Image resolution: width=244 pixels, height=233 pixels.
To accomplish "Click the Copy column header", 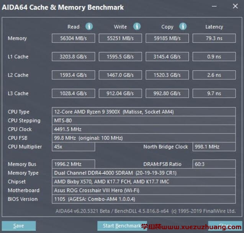I will 167,27.
